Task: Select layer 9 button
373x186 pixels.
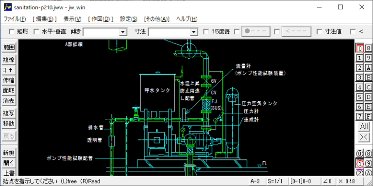Action: (x=369, y=58)
